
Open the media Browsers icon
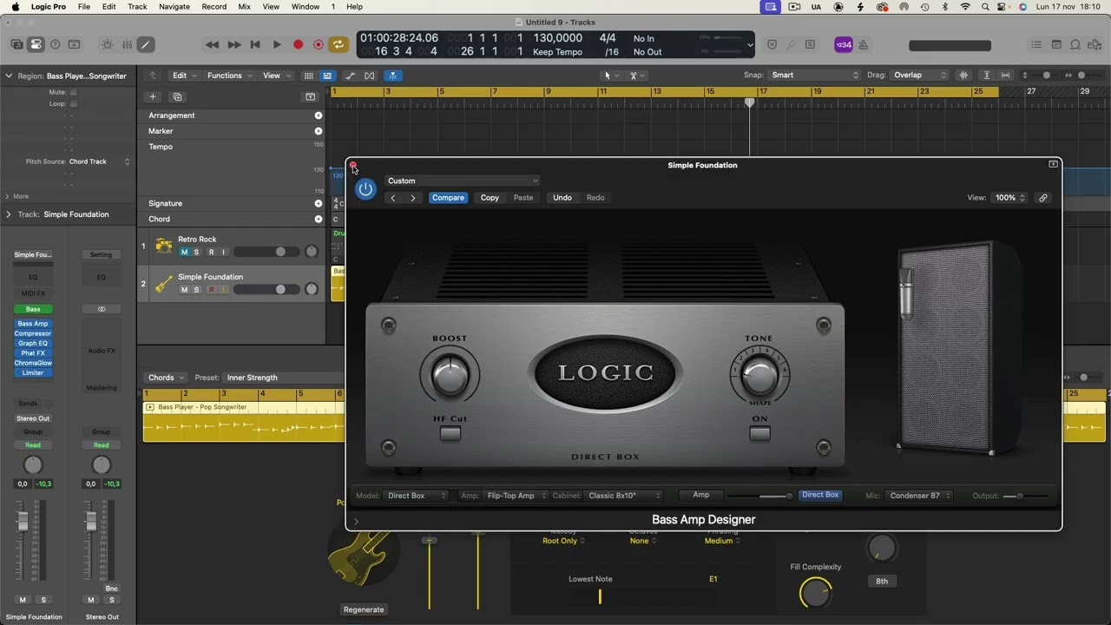(1095, 44)
